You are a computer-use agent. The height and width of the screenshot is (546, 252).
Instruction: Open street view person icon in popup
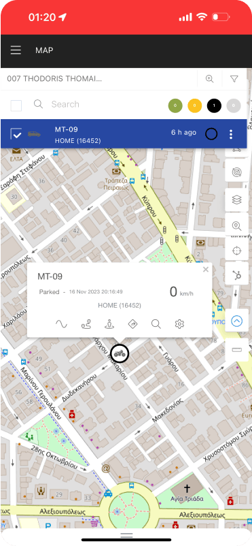pos(109,324)
